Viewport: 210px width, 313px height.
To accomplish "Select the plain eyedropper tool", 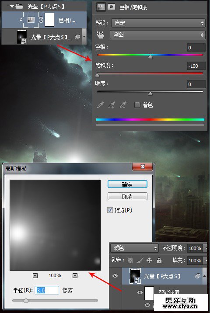I will click(x=100, y=105).
